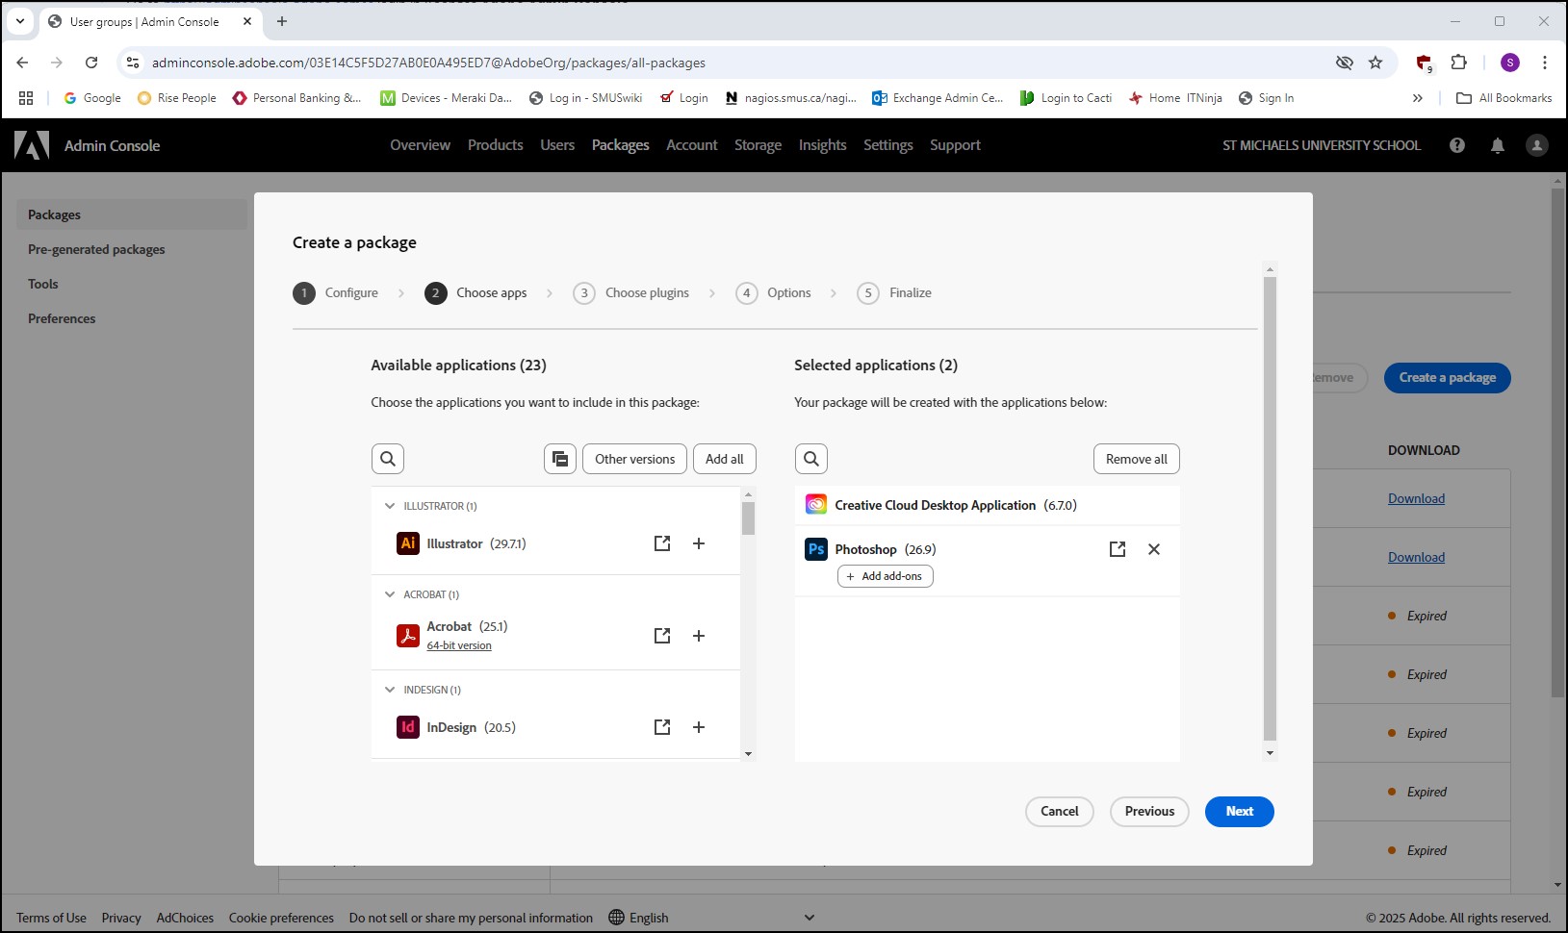The image size is (1568, 933).
Task: Click the Previous button
Action: (1149, 812)
